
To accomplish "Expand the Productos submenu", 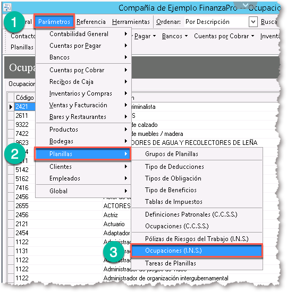I will 83,130.
